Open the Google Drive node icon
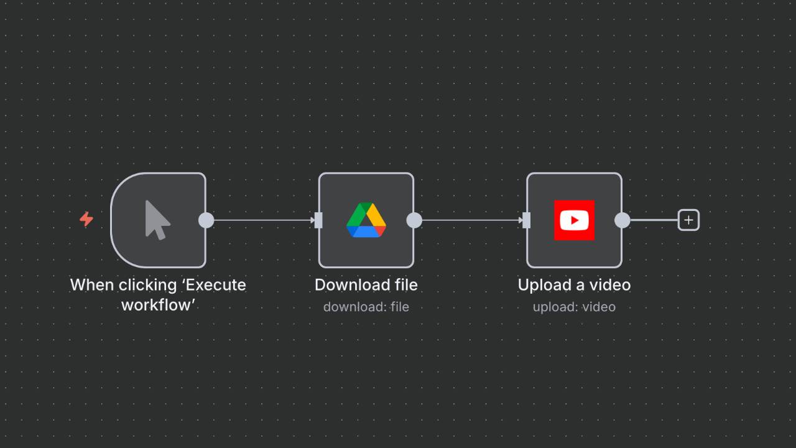This screenshot has height=448, width=796. pos(366,220)
